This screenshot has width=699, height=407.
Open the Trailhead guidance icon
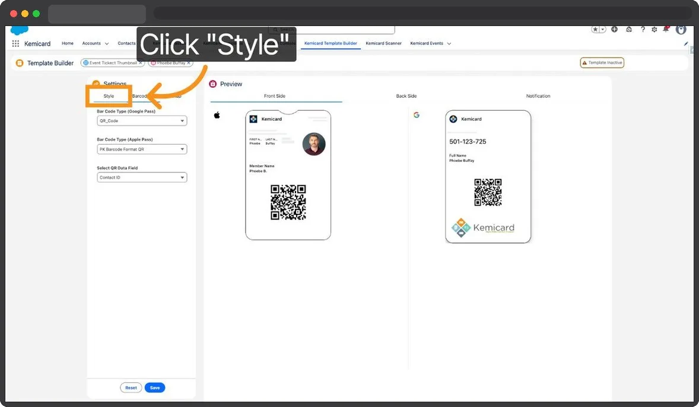[628, 30]
